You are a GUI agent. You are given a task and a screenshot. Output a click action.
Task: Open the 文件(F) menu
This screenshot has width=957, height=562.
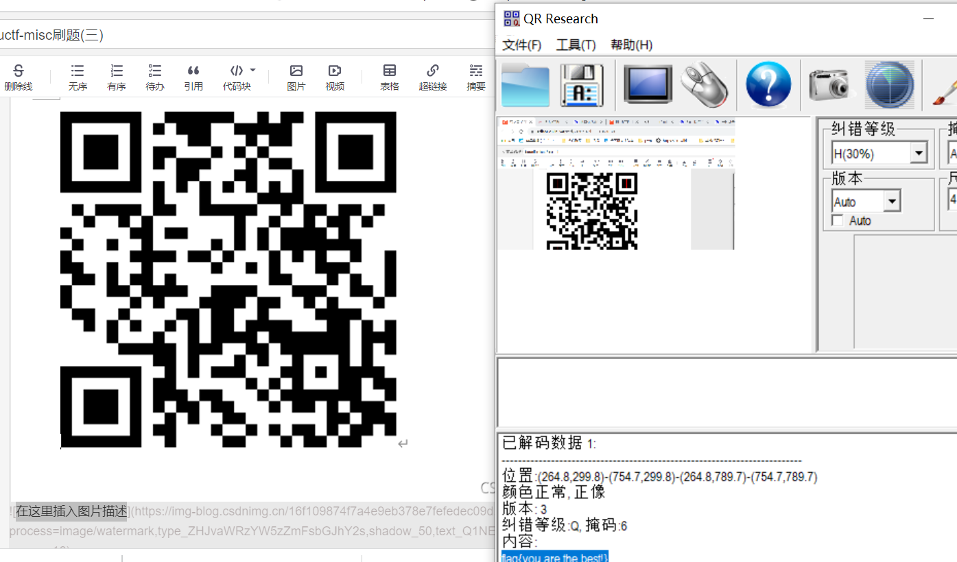522,45
